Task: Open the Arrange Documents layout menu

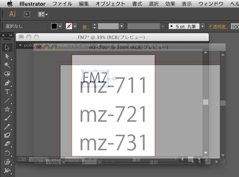Action: 43,14
